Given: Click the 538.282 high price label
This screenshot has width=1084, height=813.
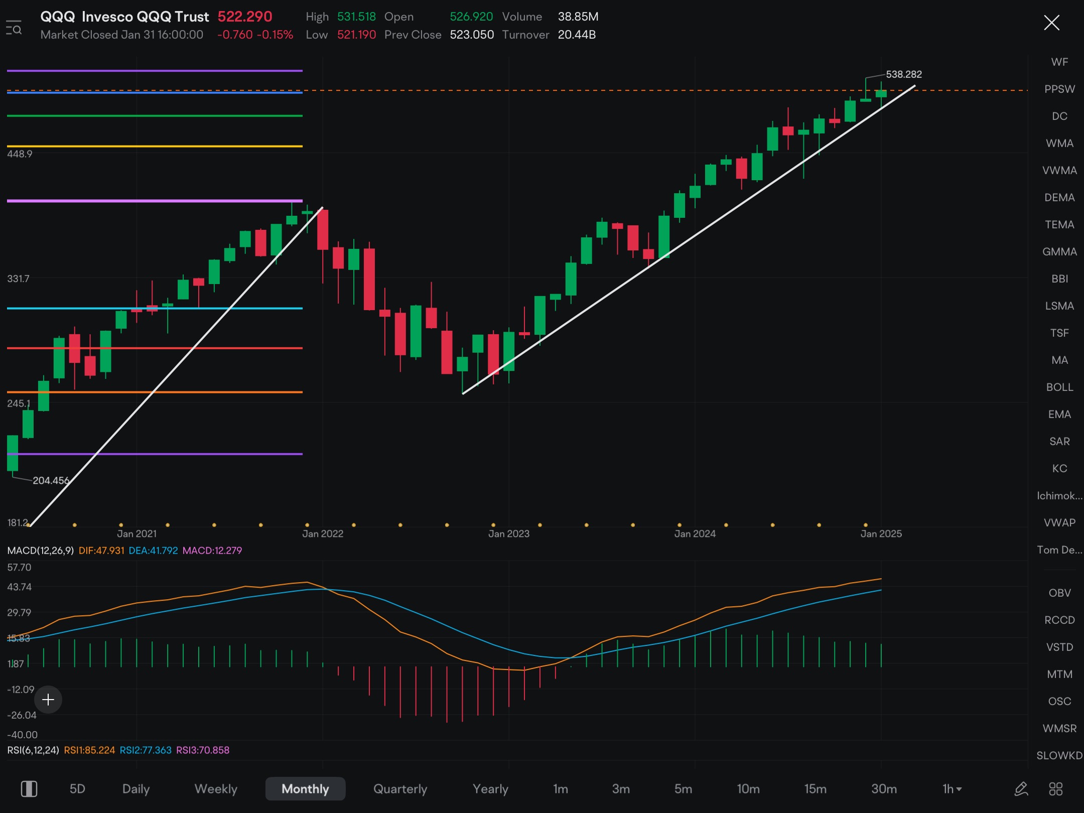Looking at the screenshot, I should 904,74.
